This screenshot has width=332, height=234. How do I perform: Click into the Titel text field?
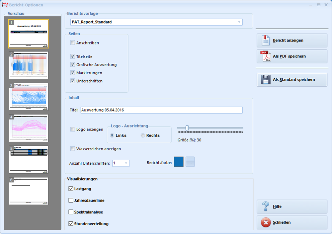tap(161, 110)
